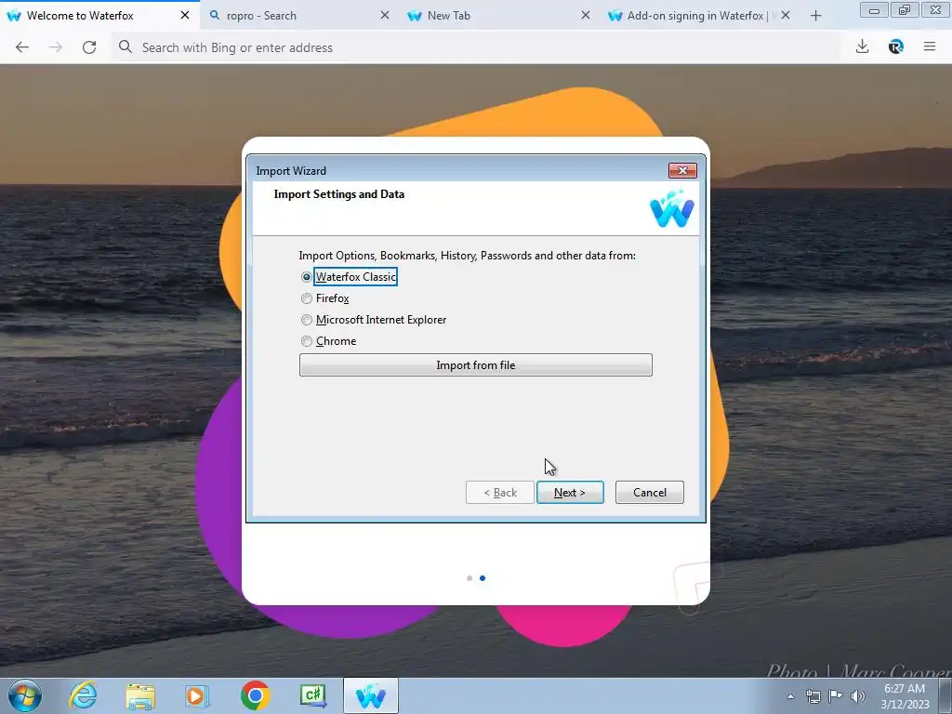Open the Windows Start menu orb
This screenshot has width=952, height=714.
coord(25,695)
